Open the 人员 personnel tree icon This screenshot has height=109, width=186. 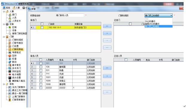point(10,18)
